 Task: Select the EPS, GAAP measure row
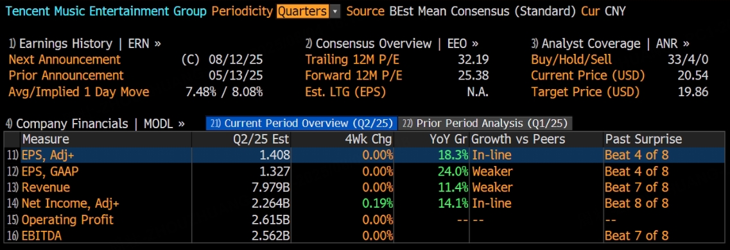point(365,171)
